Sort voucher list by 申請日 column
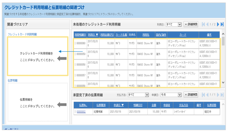This screenshot has width=228, height=132. (118, 105)
